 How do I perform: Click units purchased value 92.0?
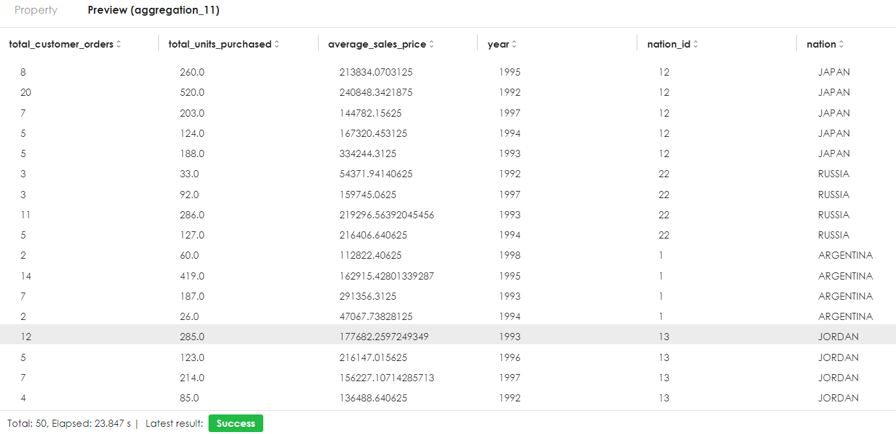[190, 195]
